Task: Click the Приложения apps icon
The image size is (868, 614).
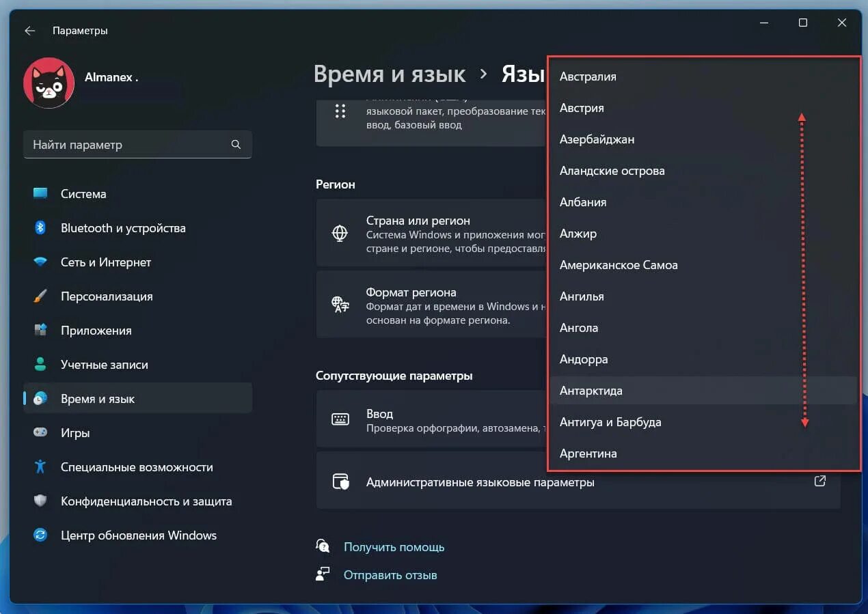Action: coord(40,331)
